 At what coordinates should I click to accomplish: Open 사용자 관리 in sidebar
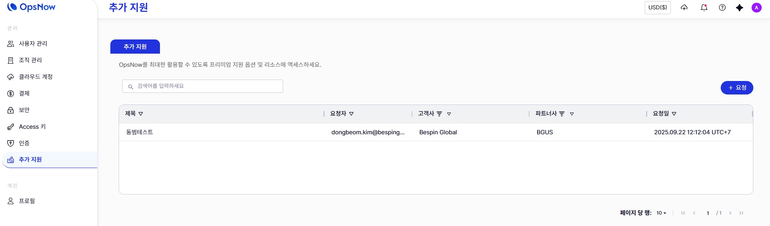coord(33,44)
